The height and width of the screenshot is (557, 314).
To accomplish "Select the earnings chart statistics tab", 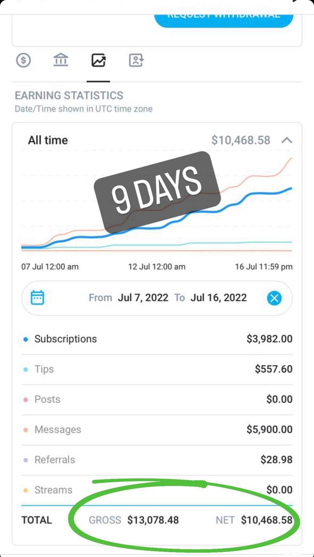I will (x=99, y=60).
